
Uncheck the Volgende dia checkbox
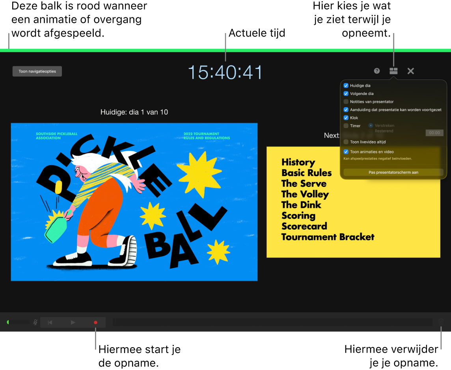click(x=346, y=93)
